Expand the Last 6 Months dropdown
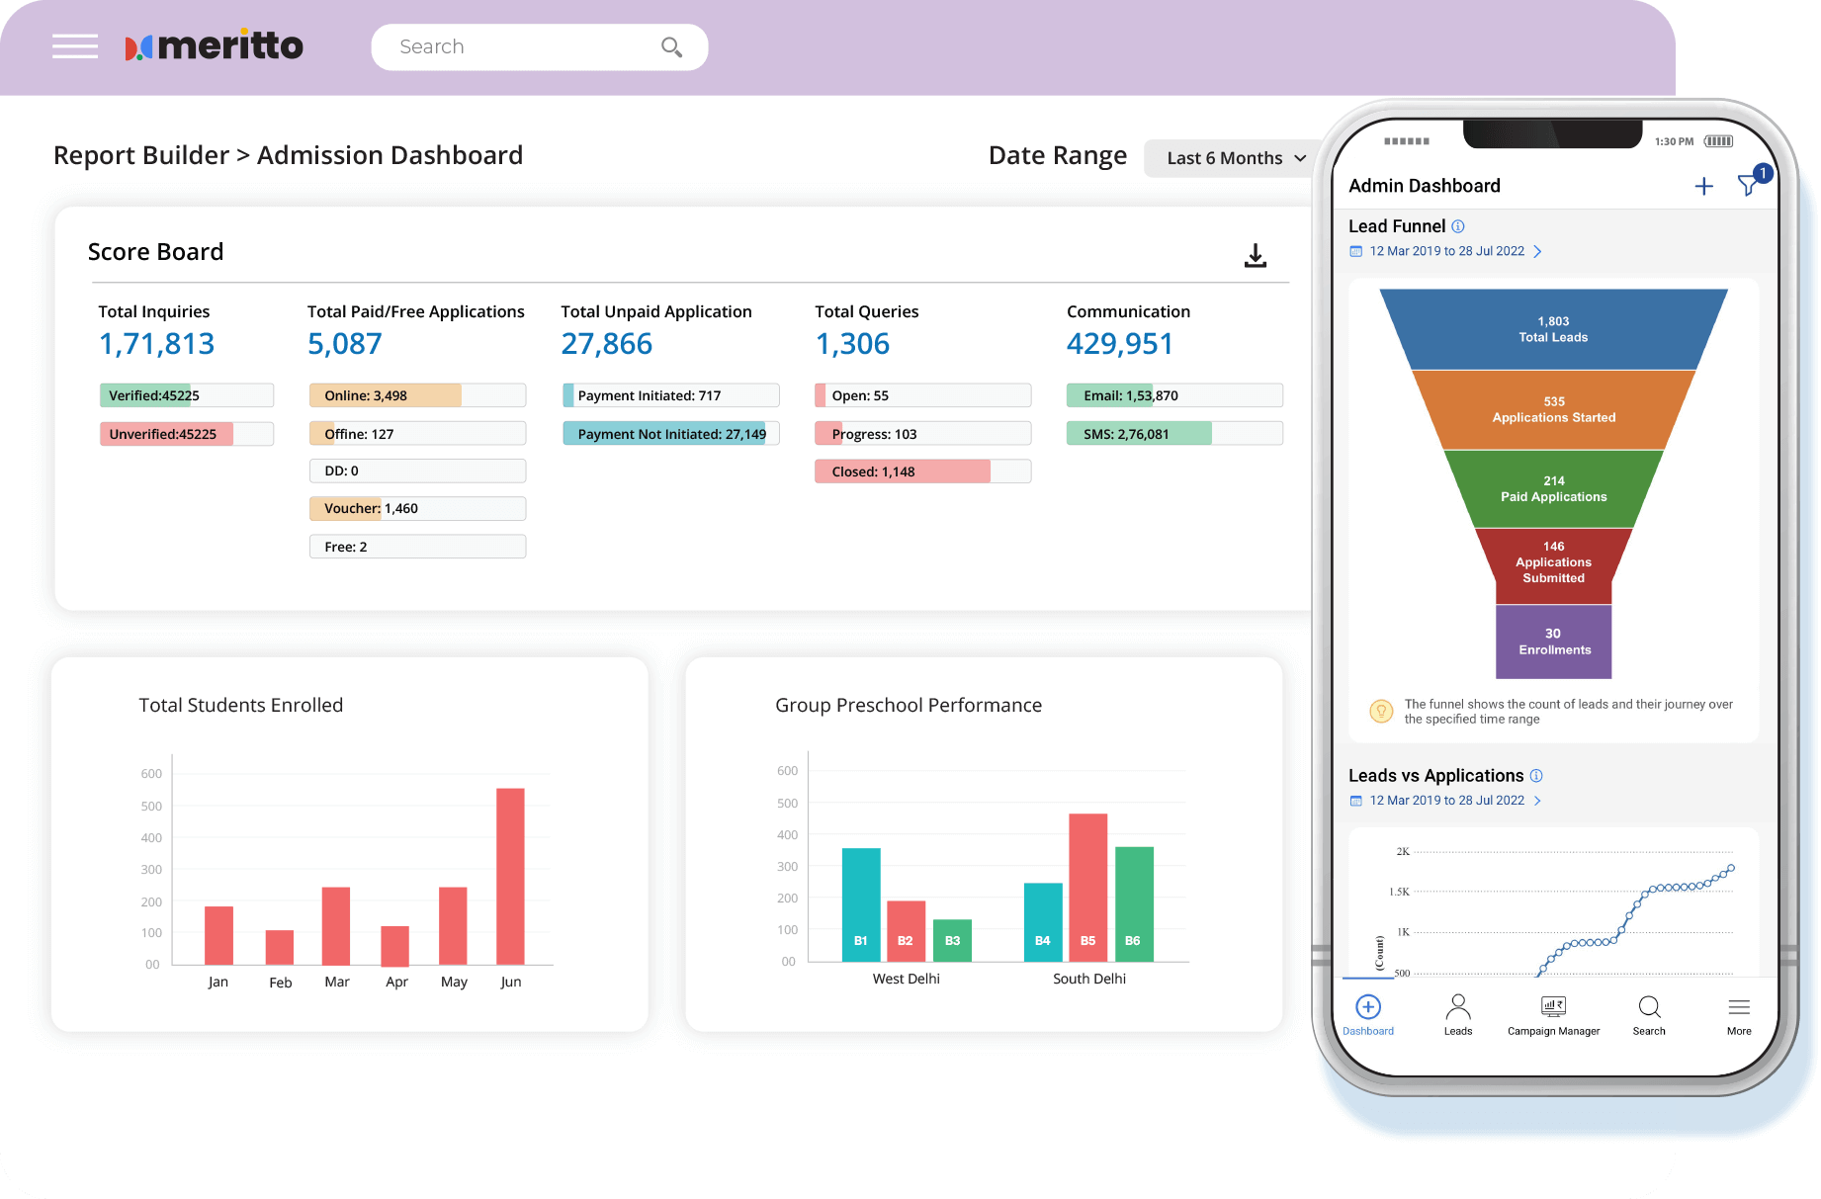 [x=1235, y=158]
